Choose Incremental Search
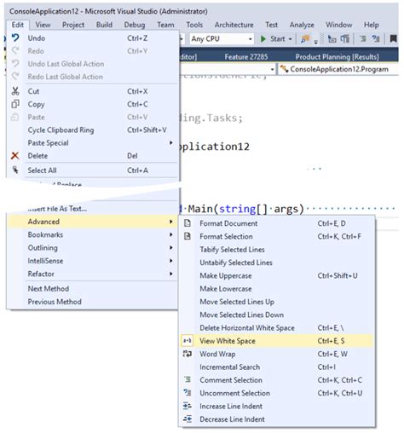The image size is (404, 433). 276,367
